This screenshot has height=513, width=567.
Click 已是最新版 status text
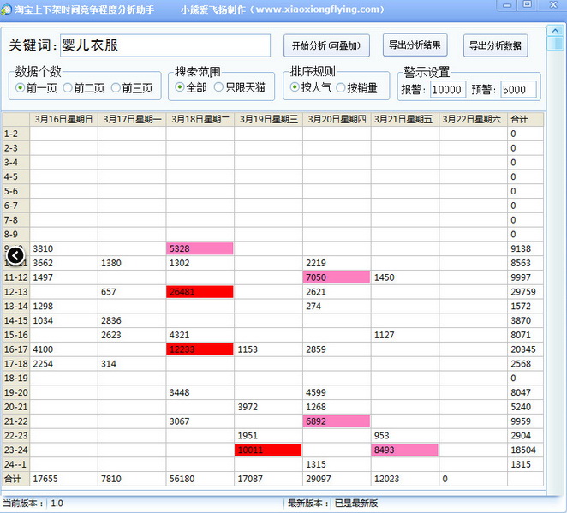[356, 504]
